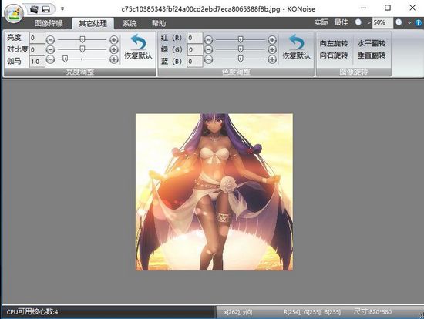Click the 亮度 slider thumb
This screenshot has height=319, width=424.
click(82, 40)
